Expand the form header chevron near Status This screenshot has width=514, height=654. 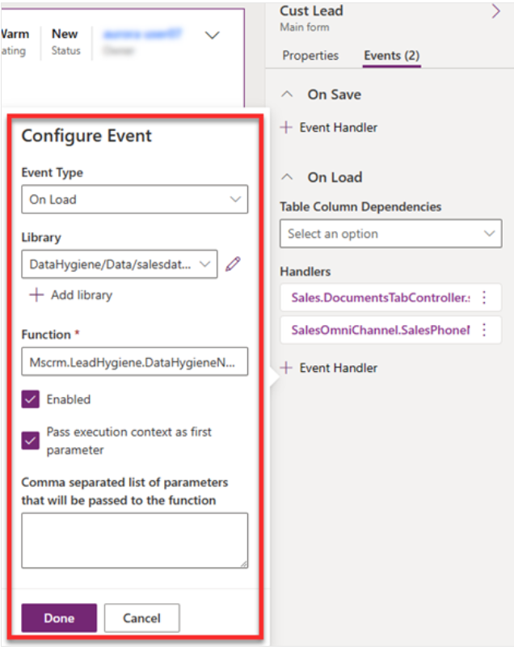click(x=213, y=36)
